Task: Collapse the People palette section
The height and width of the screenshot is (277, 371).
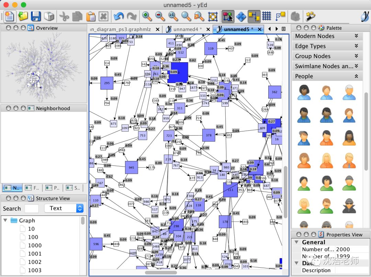Action: coord(356,76)
